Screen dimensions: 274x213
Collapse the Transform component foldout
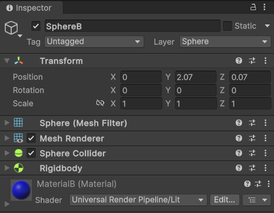7,61
